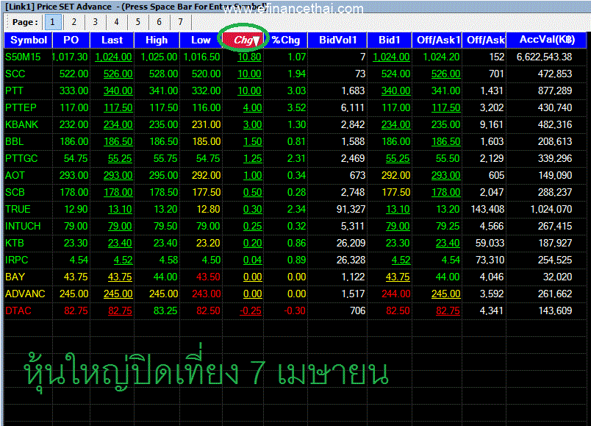The image size is (591, 426).
Task: Select the KBANK symbol
Action: tap(22, 124)
